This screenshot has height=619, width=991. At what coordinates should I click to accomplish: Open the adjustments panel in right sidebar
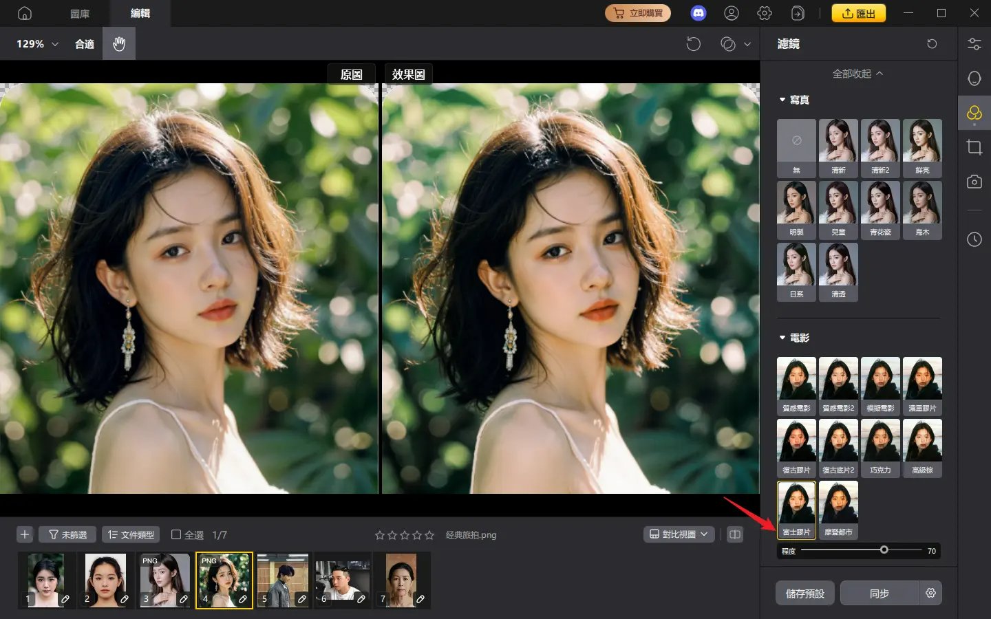tap(974, 43)
